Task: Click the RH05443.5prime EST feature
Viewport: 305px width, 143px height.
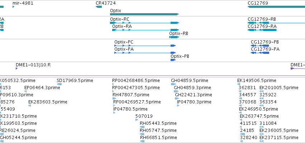Action: tap(142, 127)
